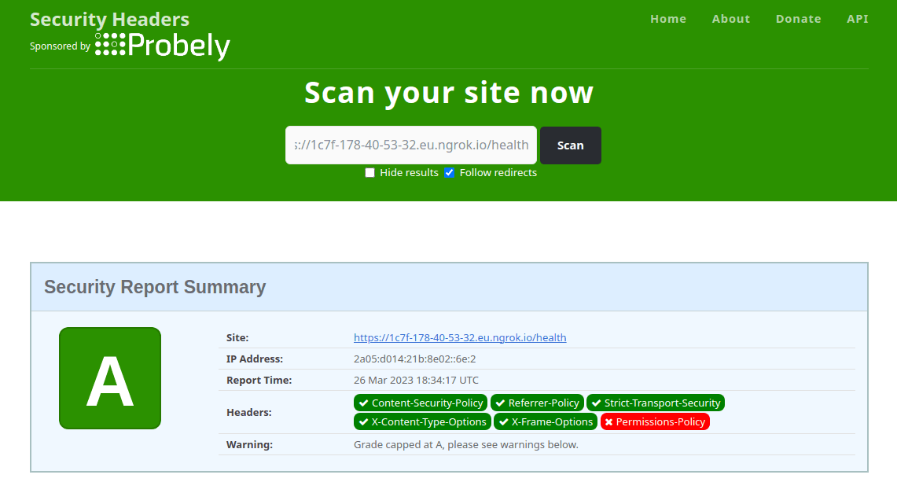Open the Home menu item
The image size is (897, 482).
coord(668,19)
